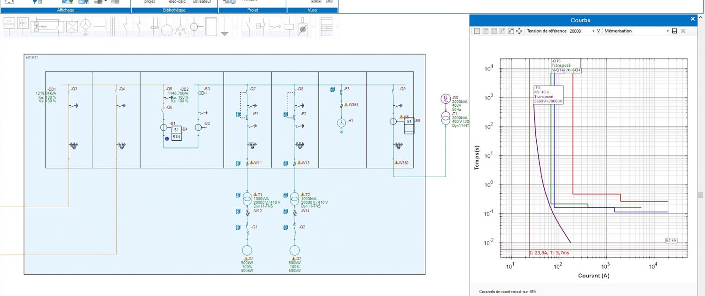705x296 pixels.
Task: Select generator symbol -G3 in the diagram
Action: (445, 99)
